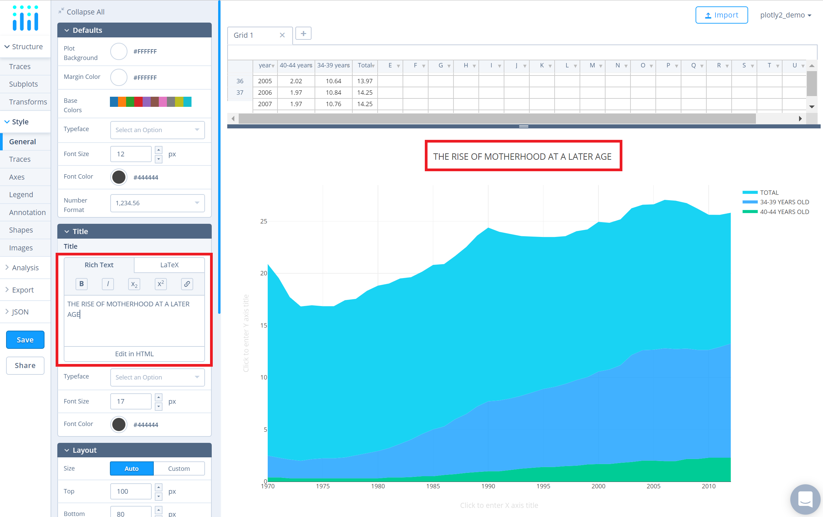The width and height of the screenshot is (823, 517).
Task: Open the plotly2_demo user menu
Action: (x=785, y=15)
